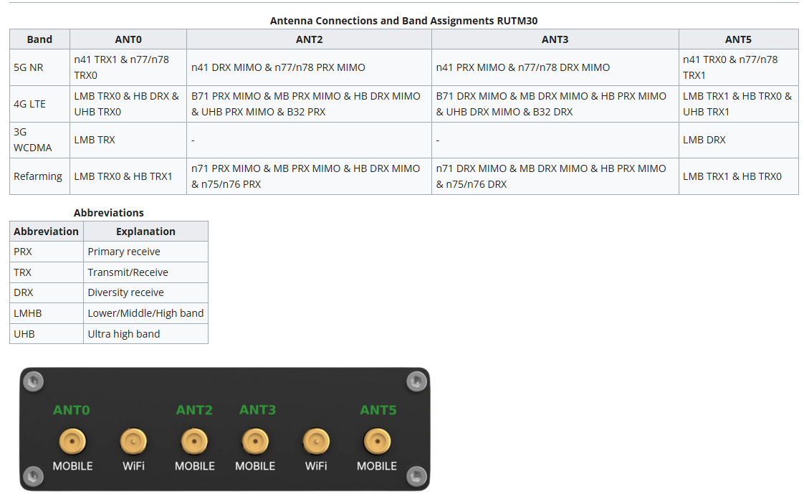Click the gold connector under ANT3 label
This screenshot has height=496, width=804.
(255, 442)
